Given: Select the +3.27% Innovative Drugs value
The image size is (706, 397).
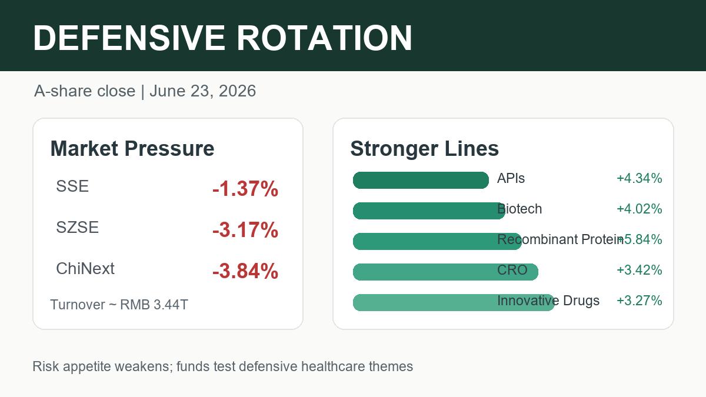Looking at the screenshot, I should click(639, 301).
